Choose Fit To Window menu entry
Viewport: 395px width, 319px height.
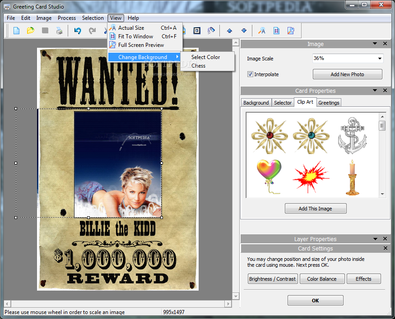click(145, 36)
